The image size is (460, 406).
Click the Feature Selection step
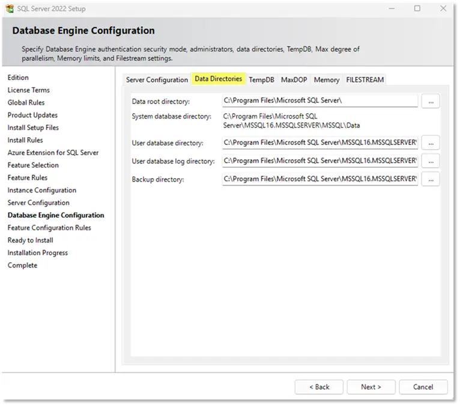click(x=33, y=165)
